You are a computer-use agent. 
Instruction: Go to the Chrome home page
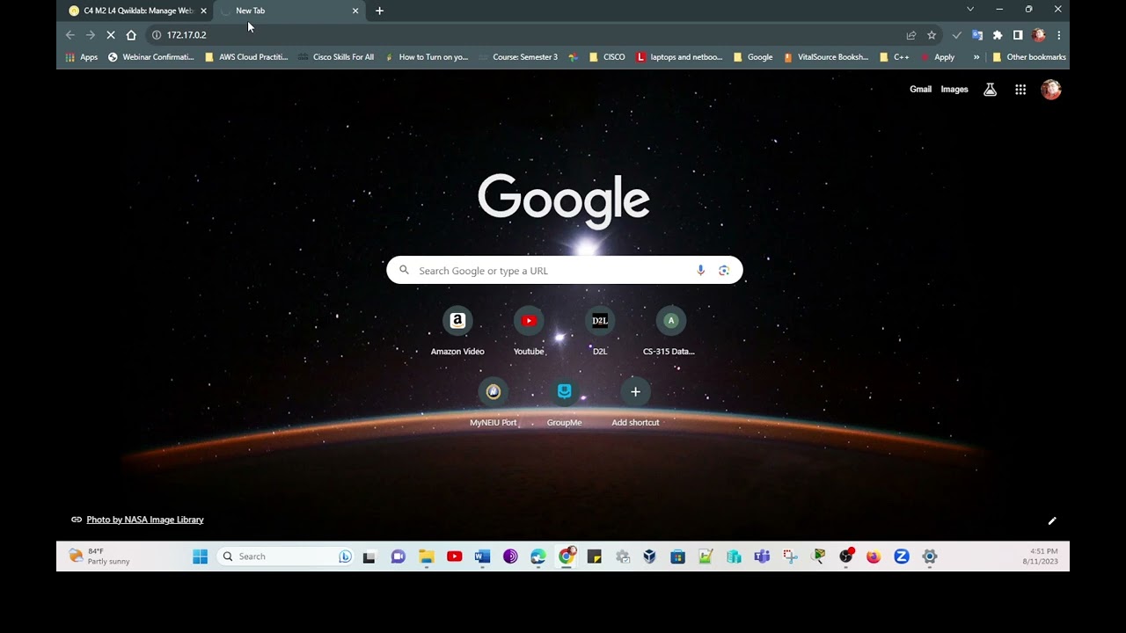pyautogui.click(x=131, y=35)
